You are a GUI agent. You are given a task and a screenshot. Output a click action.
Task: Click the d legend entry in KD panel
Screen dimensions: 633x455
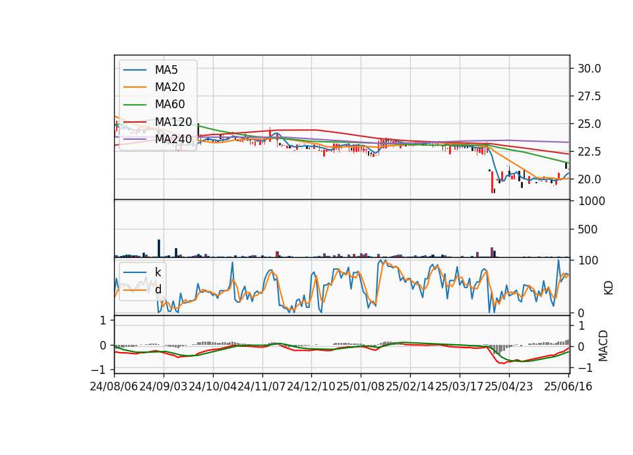coord(158,289)
